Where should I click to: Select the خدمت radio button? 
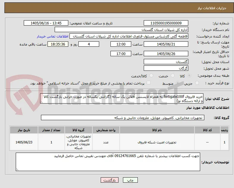173,76
